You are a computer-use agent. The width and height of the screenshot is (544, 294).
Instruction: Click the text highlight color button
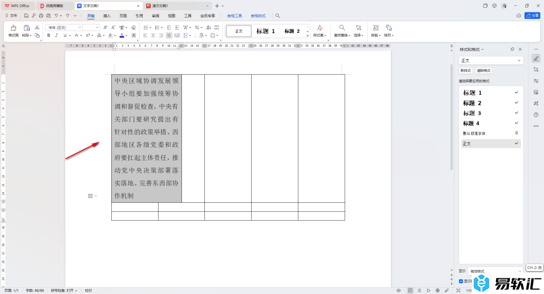(110, 36)
